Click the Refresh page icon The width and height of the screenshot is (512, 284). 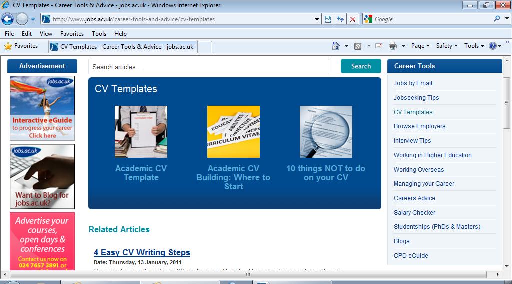click(340, 19)
